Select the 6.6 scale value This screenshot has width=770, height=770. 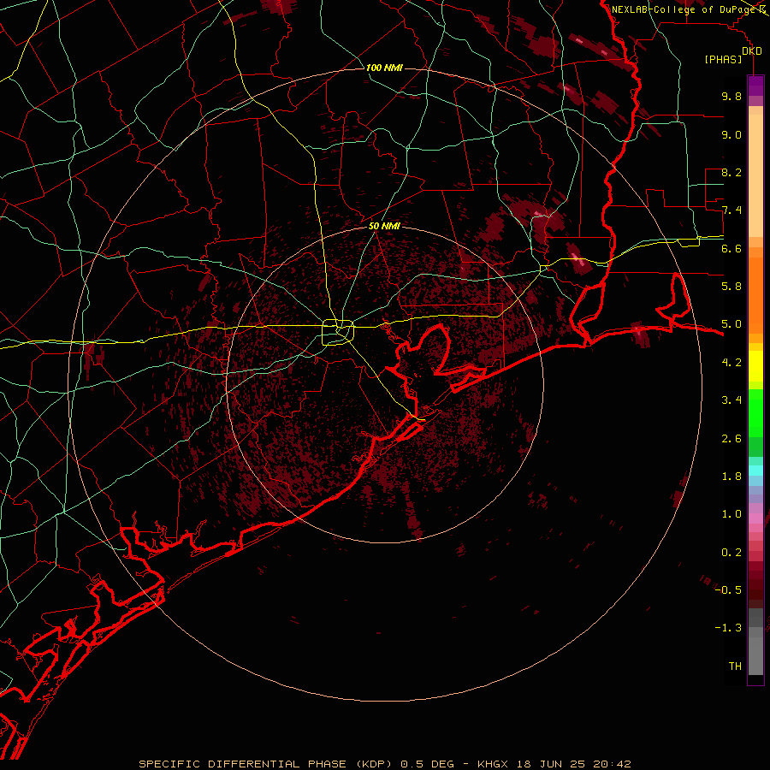click(731, 248)
